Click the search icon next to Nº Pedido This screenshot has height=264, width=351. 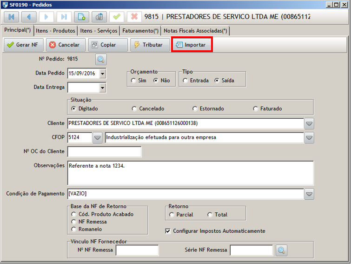click(101, 60)
